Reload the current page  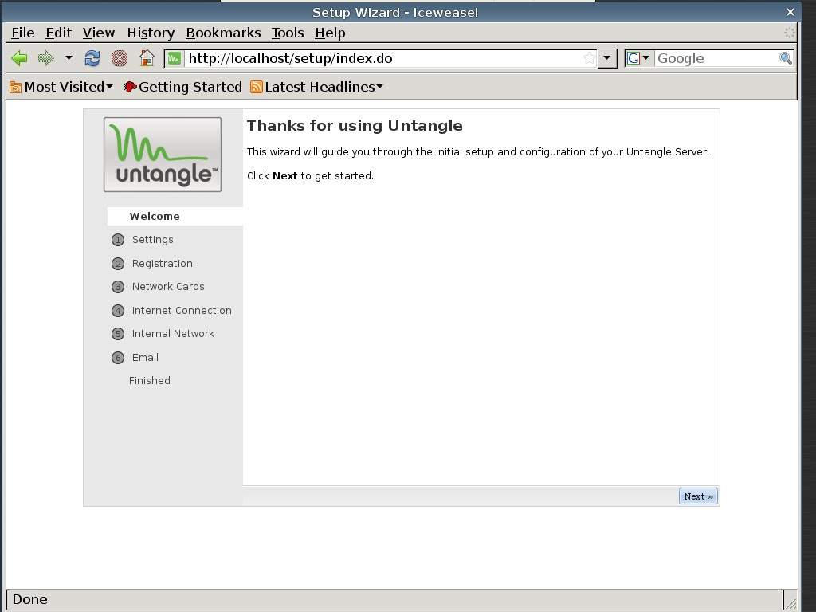tap(92, 57)
